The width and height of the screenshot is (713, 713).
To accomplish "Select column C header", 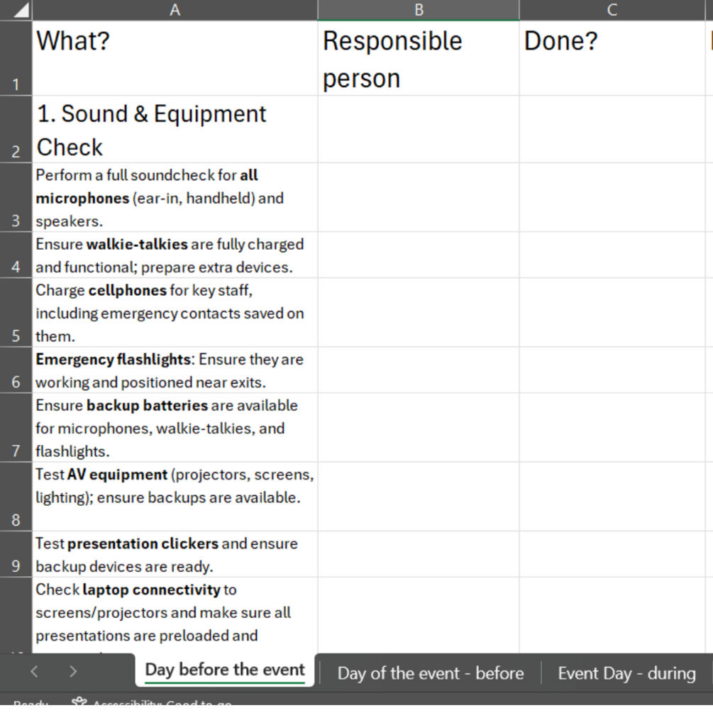I will 612,9.
